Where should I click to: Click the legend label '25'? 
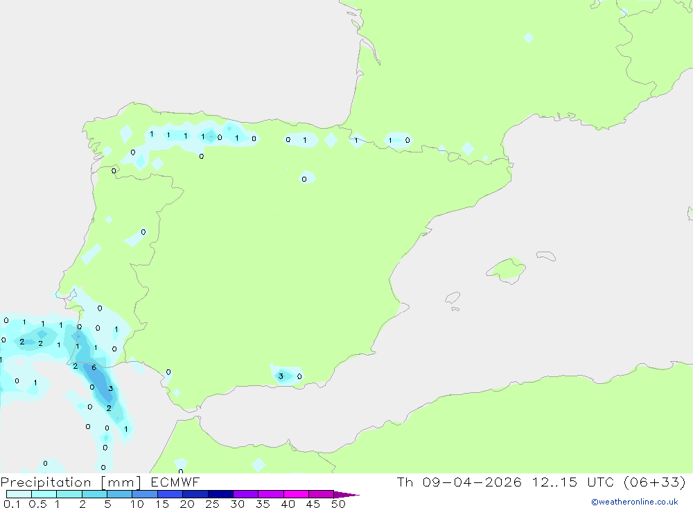pos(212,504)
